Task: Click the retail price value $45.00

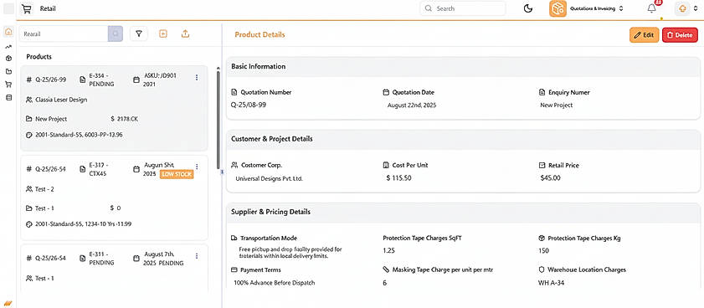Action: pyautogui.click(x=551, y=177)
